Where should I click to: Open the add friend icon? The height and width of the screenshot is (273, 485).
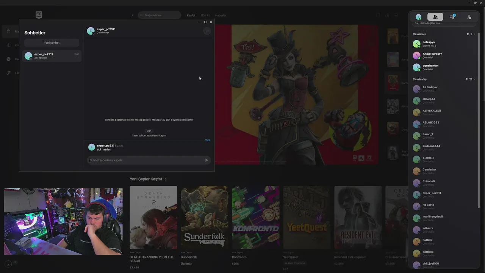click(469, 17)
